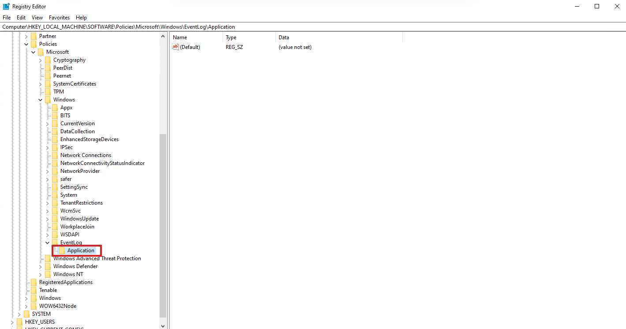Click the registry path address bar

coord(309,27)
